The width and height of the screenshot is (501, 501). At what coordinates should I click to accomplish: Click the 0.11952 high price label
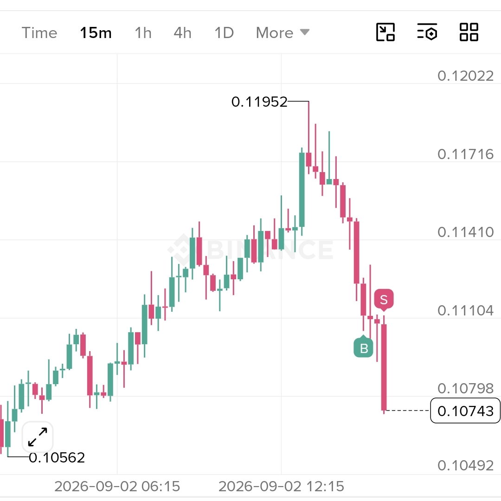(x=259, y=102)
